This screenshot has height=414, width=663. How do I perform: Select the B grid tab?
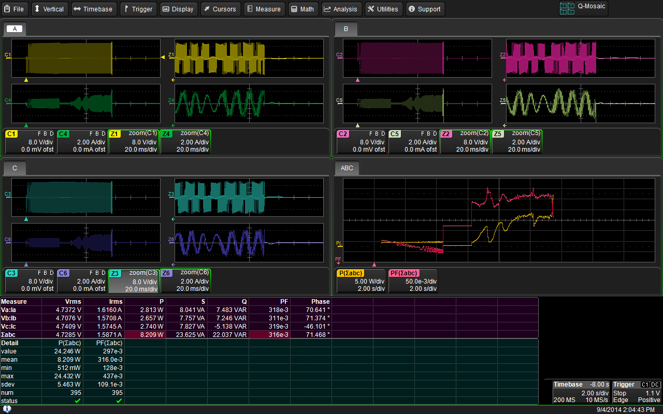pyautogui.click(x=346, y=28)
